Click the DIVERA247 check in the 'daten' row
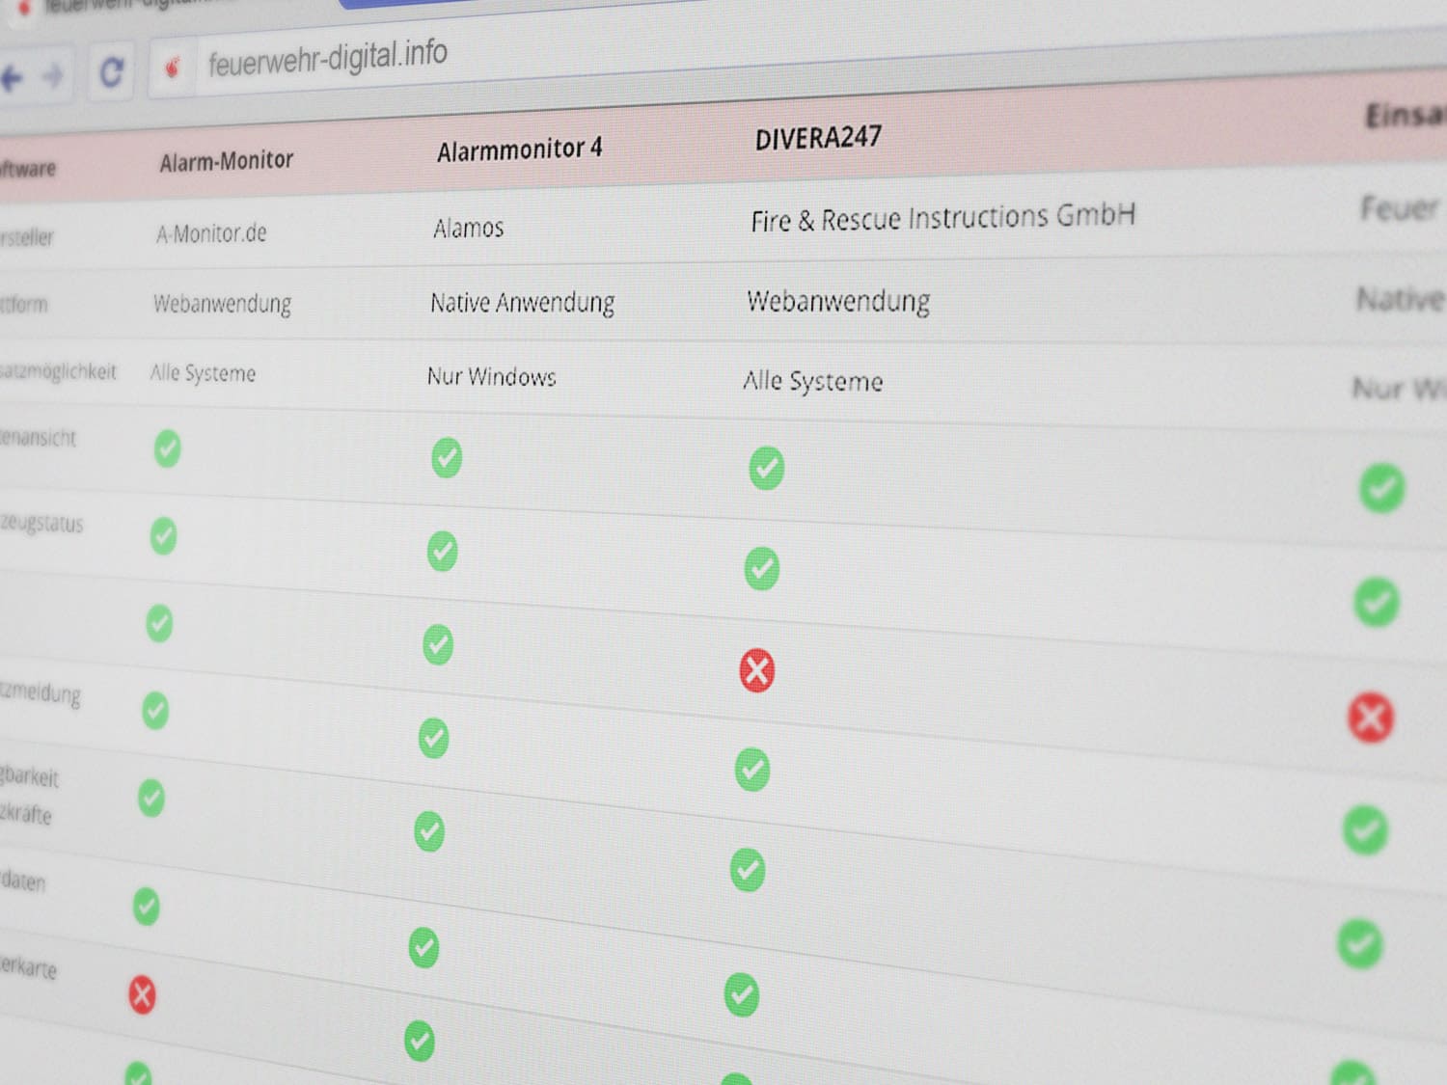This screenshot has height=1085, width=1447. point(742,995)
